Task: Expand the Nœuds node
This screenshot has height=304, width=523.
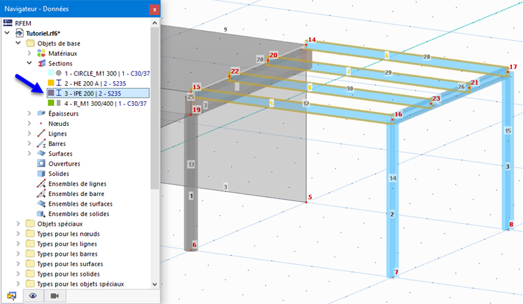Action: click(x=30, y=123)
